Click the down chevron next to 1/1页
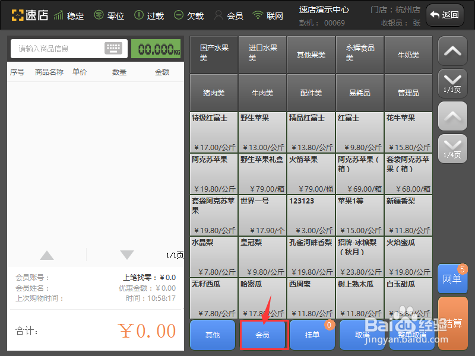Viewport: 475px width, 356px height. click(452, 80)
